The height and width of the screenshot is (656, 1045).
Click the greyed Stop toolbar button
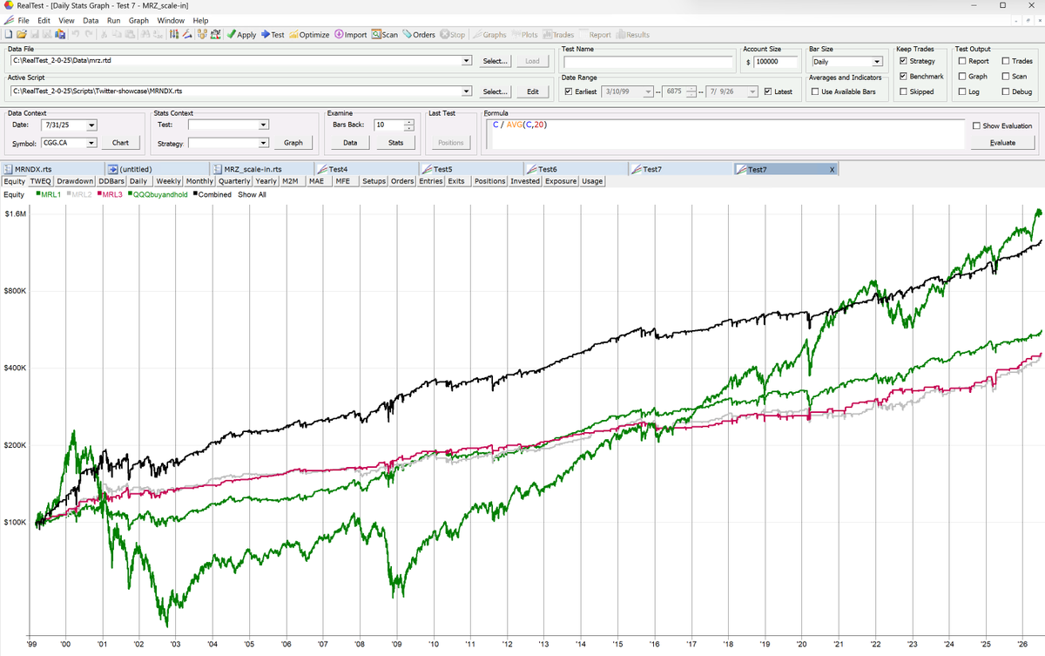tap(453, 35)
